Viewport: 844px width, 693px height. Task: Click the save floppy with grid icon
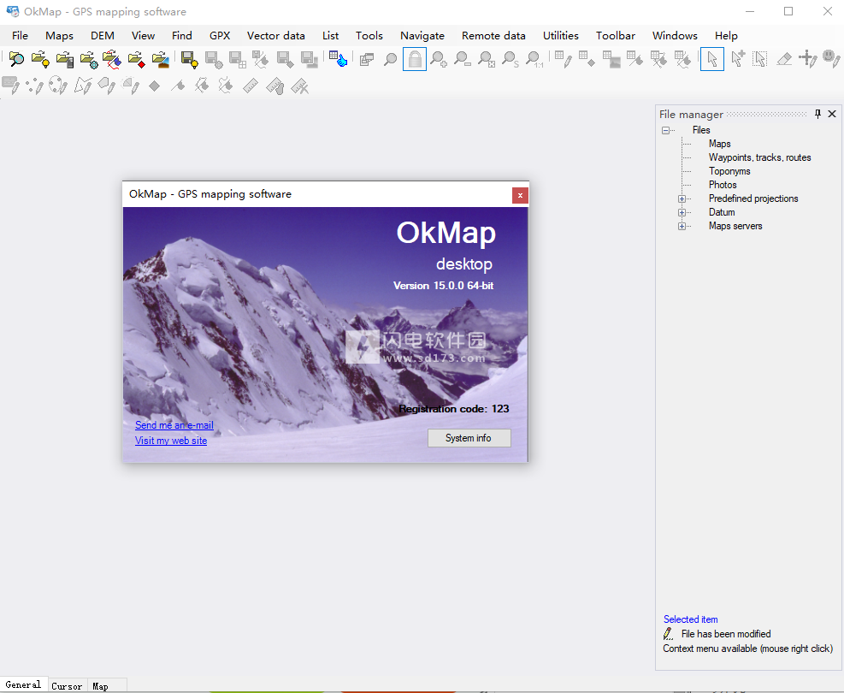238,59
